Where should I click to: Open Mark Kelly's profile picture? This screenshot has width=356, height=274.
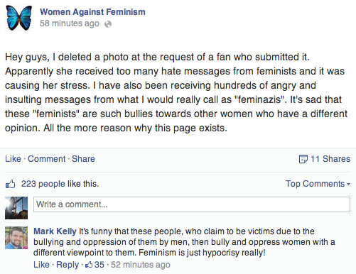[x=16, y=238]
